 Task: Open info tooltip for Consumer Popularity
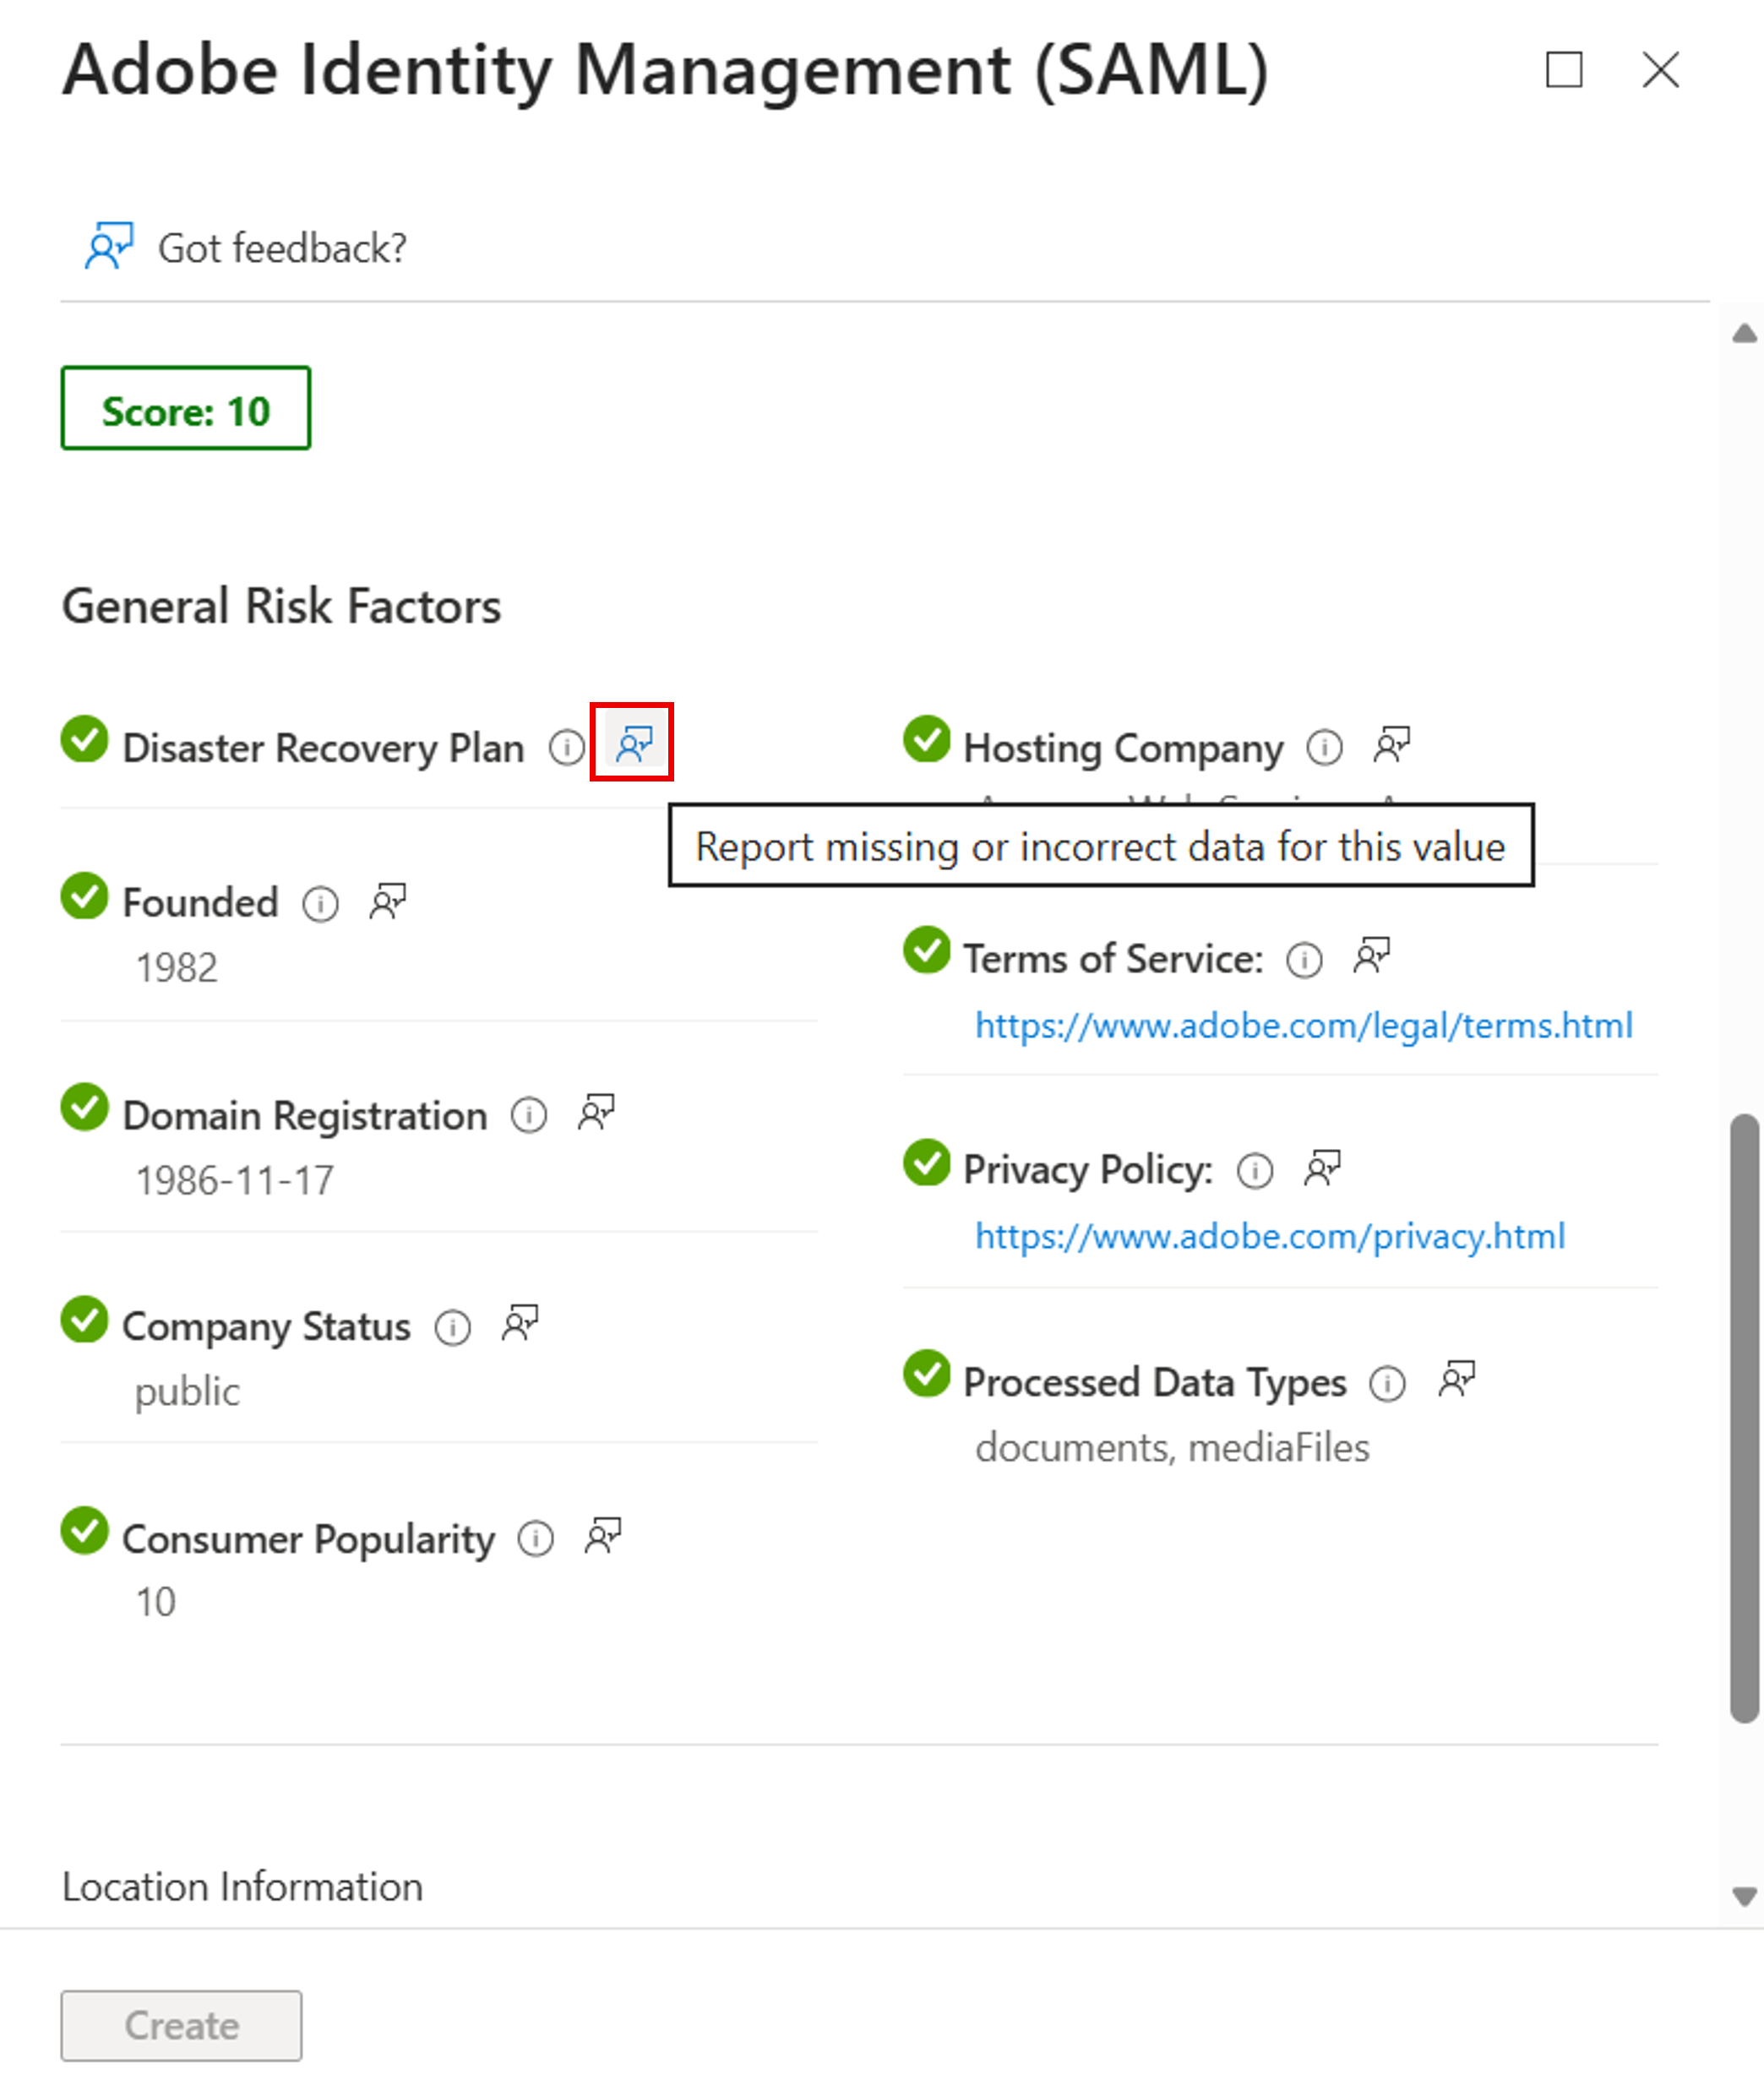pos(536,1539)
